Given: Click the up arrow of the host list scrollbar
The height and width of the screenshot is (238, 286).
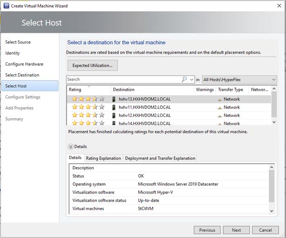Looking at the screenshot, I should point(274,89).
